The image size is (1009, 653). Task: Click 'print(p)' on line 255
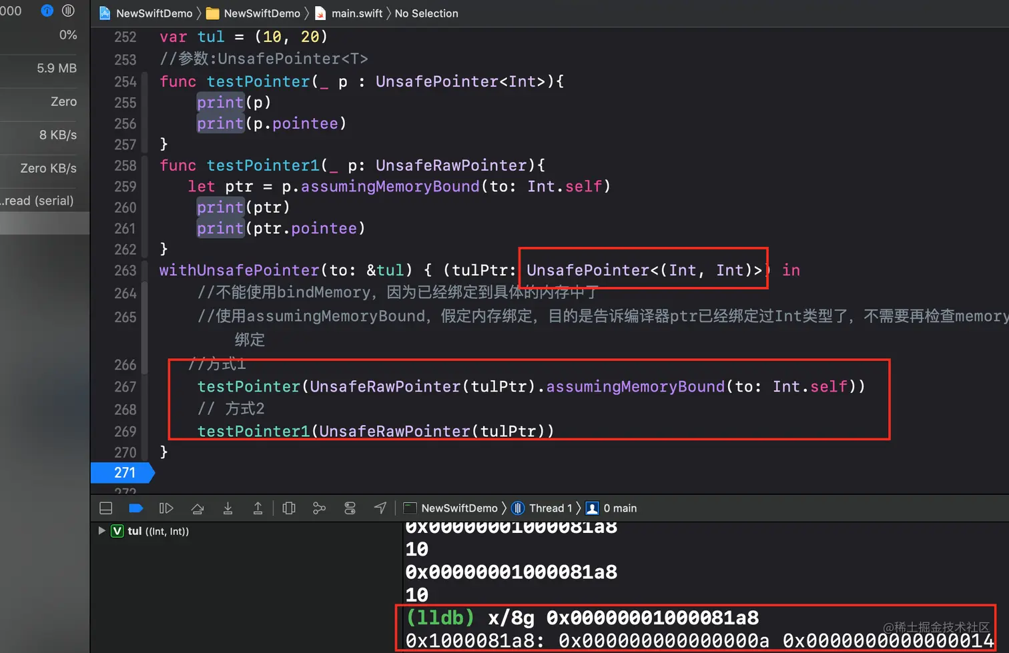[x=234, y=102]
